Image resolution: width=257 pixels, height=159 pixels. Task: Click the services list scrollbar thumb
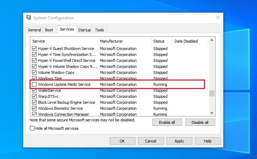(x=212, y=94)
